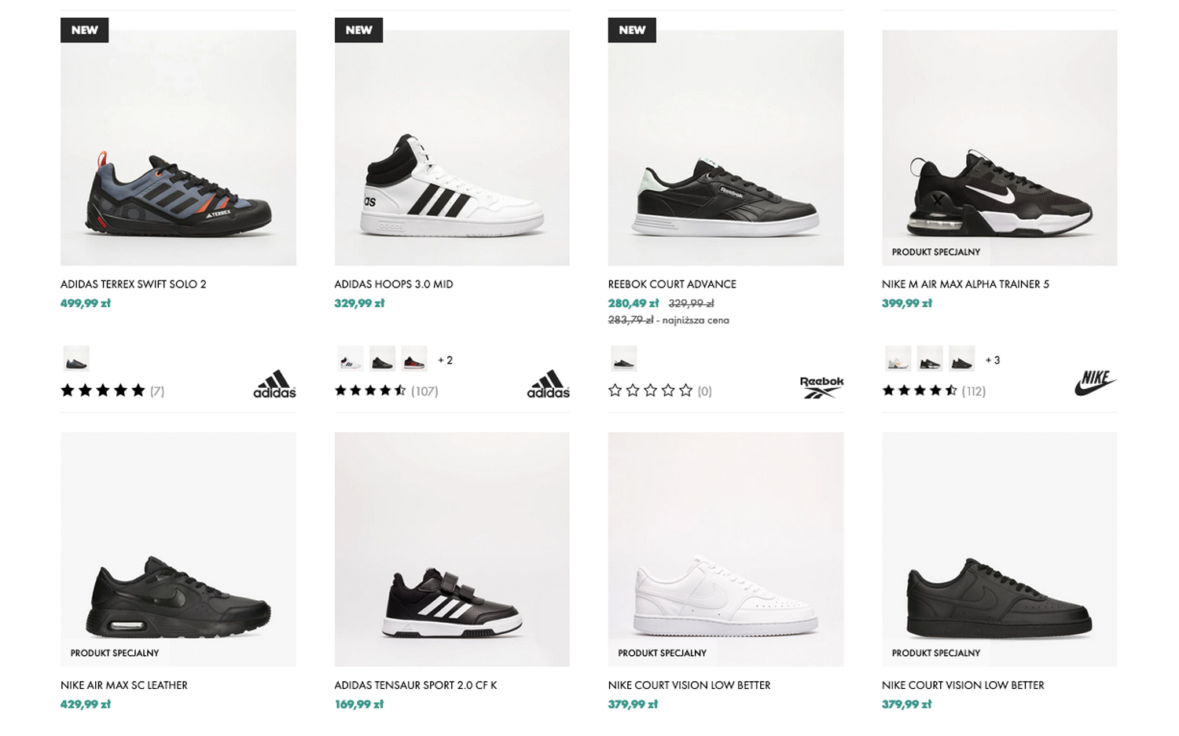Open the Adidas Terrex Swift Solo 2 product title

pos(134,284)
